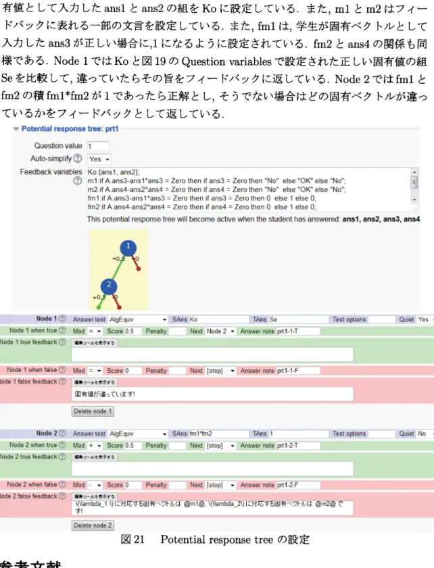Click the Feedback variables scrollbar up arrow
434x568 pixels.
click(414, 172)
